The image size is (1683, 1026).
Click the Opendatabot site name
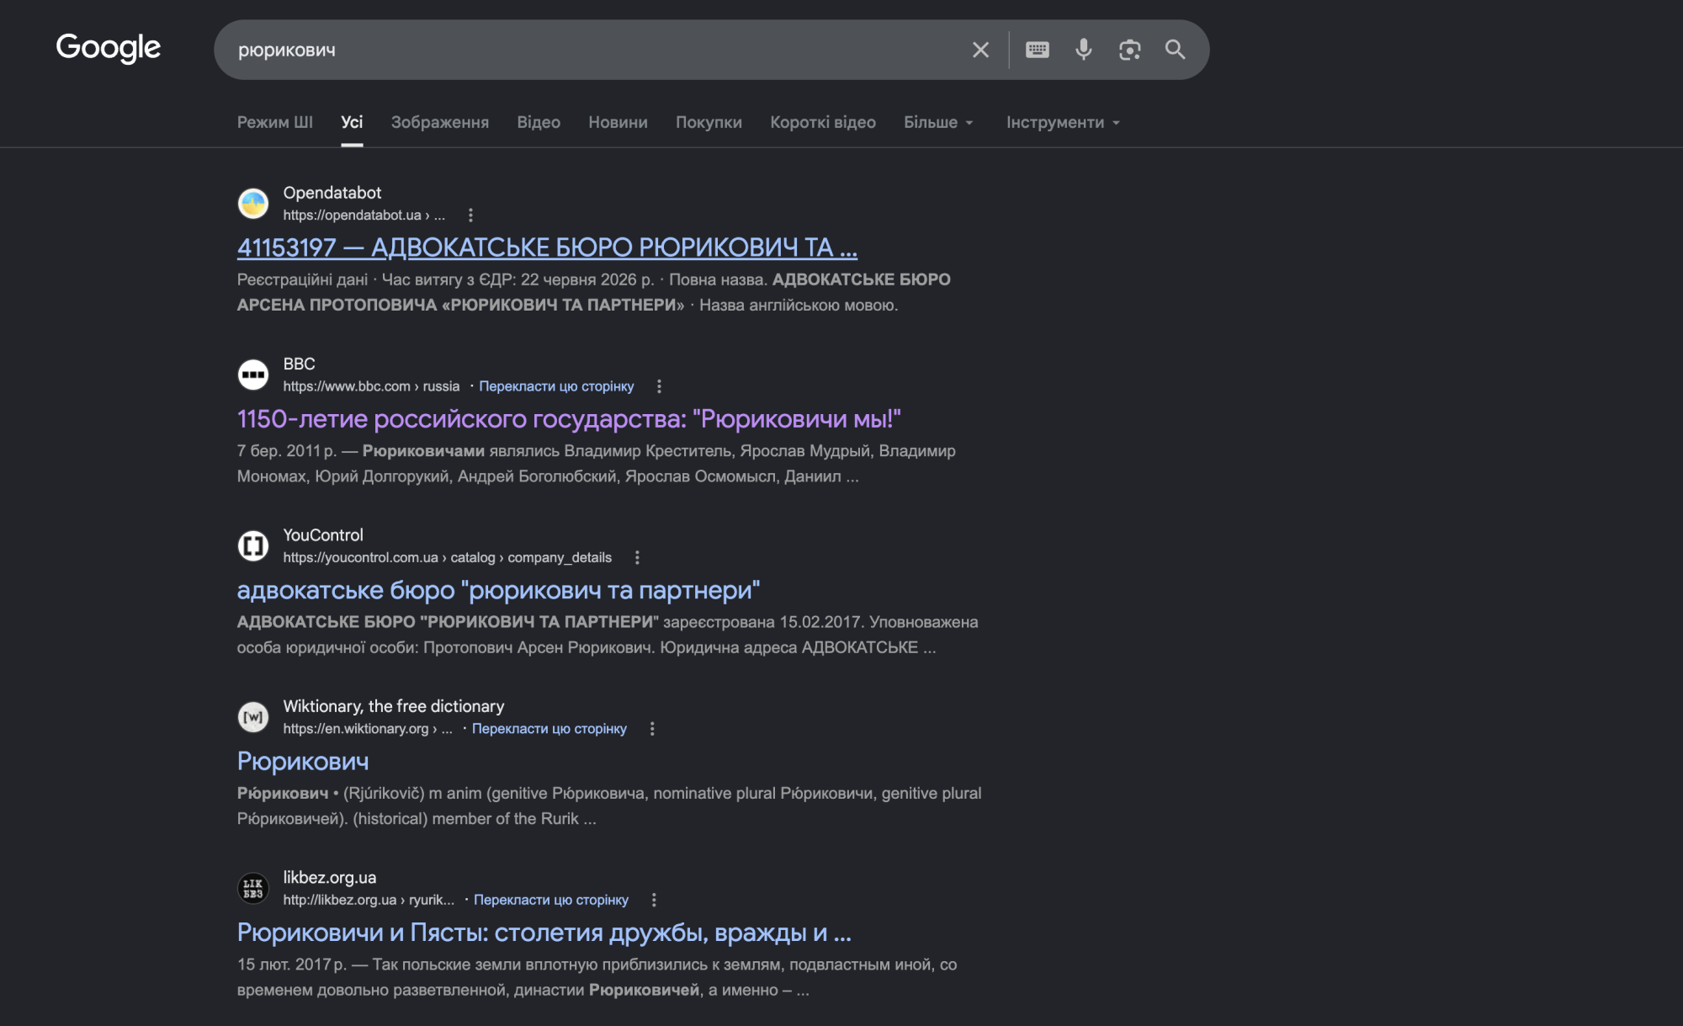tap(332, 193)
